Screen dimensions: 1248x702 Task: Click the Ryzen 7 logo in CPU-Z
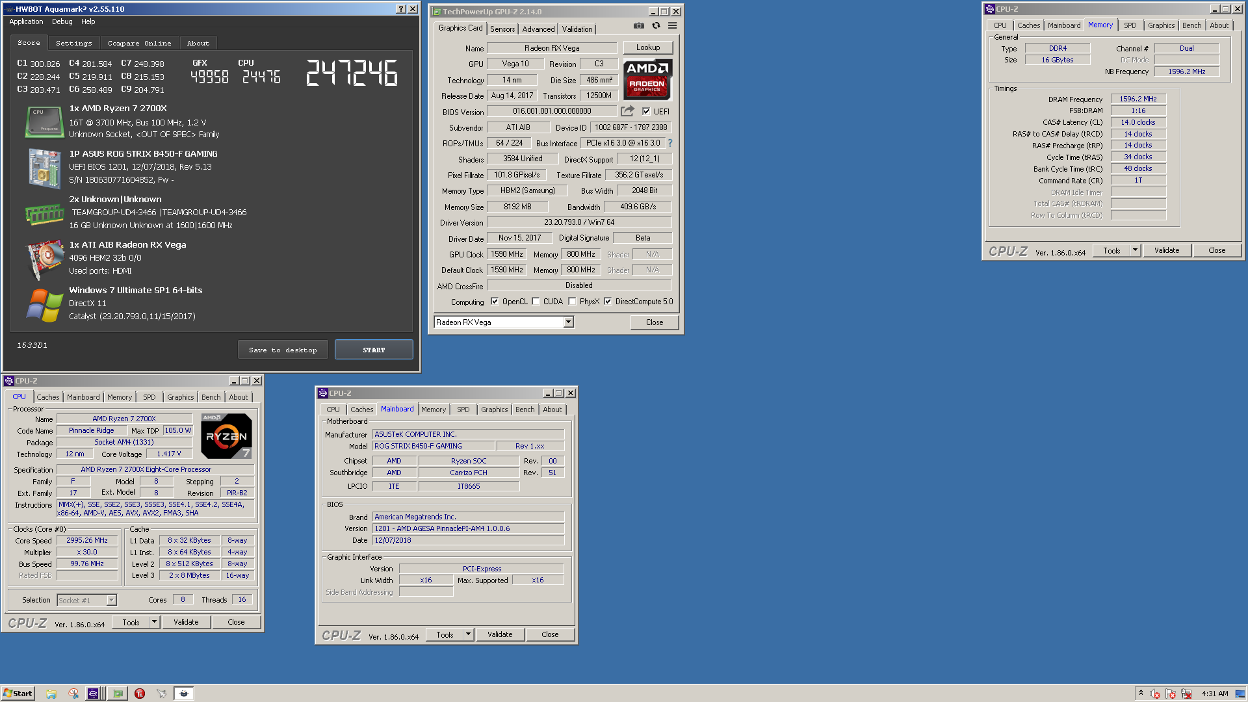pyautogui.click(x=226, y=435)
